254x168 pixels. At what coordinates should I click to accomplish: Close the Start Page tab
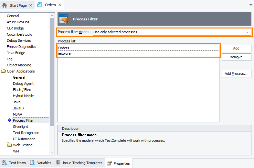coord(31,6)
